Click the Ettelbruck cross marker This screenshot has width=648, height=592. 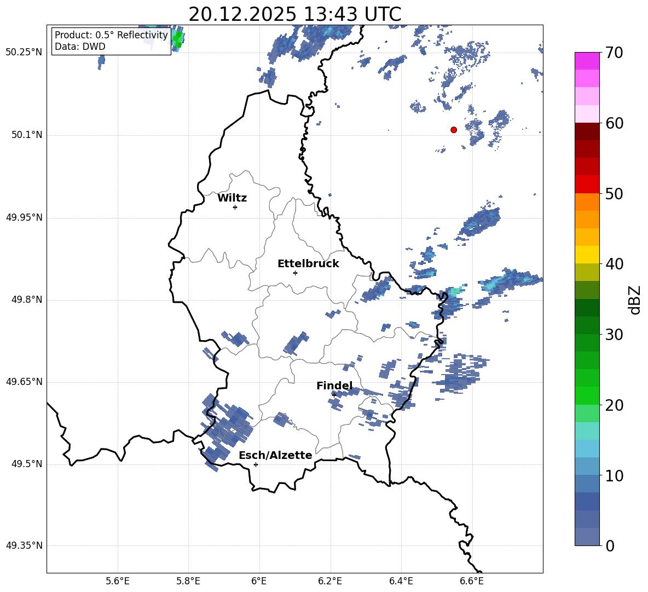coord(295,273)
